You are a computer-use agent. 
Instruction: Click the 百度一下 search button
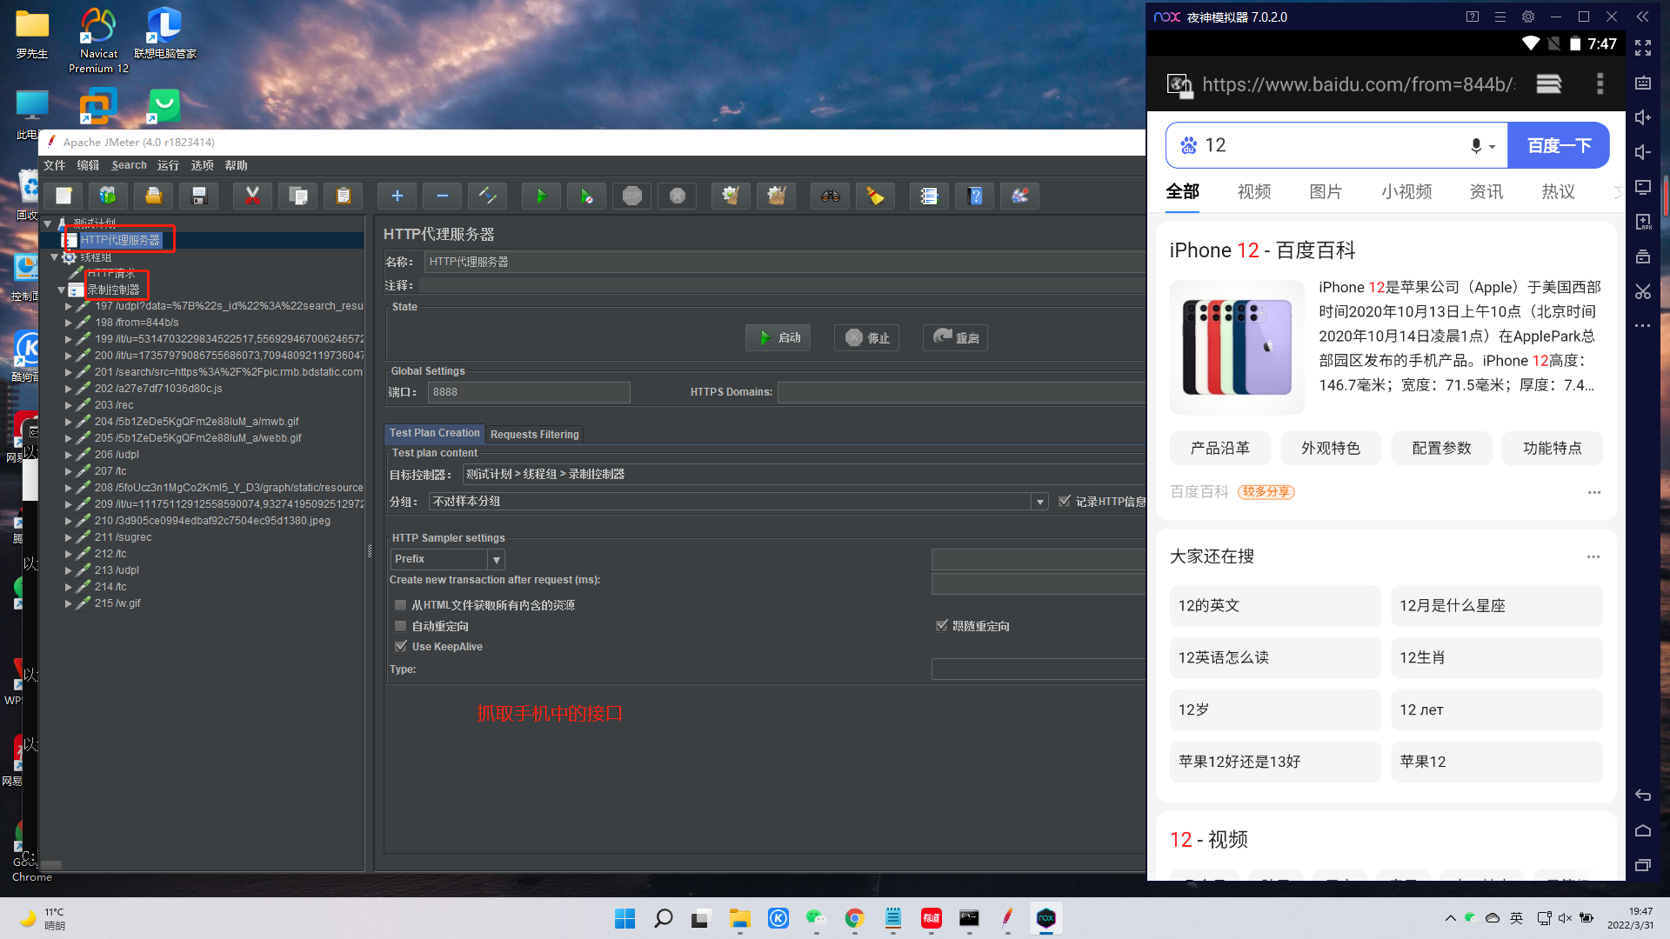tap(1558, 145)
